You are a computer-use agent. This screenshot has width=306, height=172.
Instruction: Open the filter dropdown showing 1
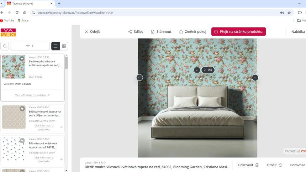[30, 46]
